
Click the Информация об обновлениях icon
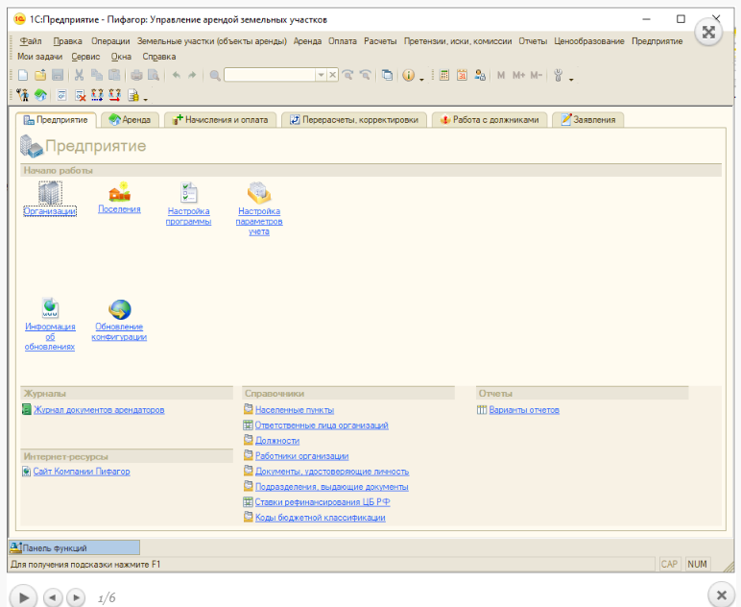coord(50,309)
